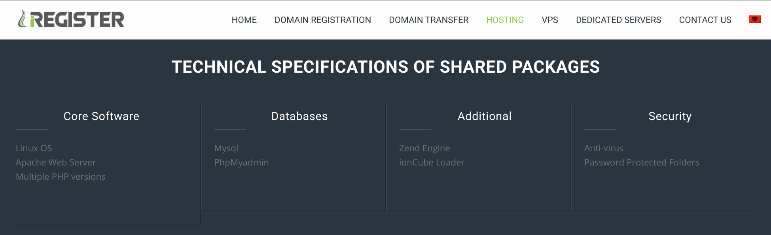Click the iRegister logo
This screenshot has height=235, width=771.
pos(71,19)
